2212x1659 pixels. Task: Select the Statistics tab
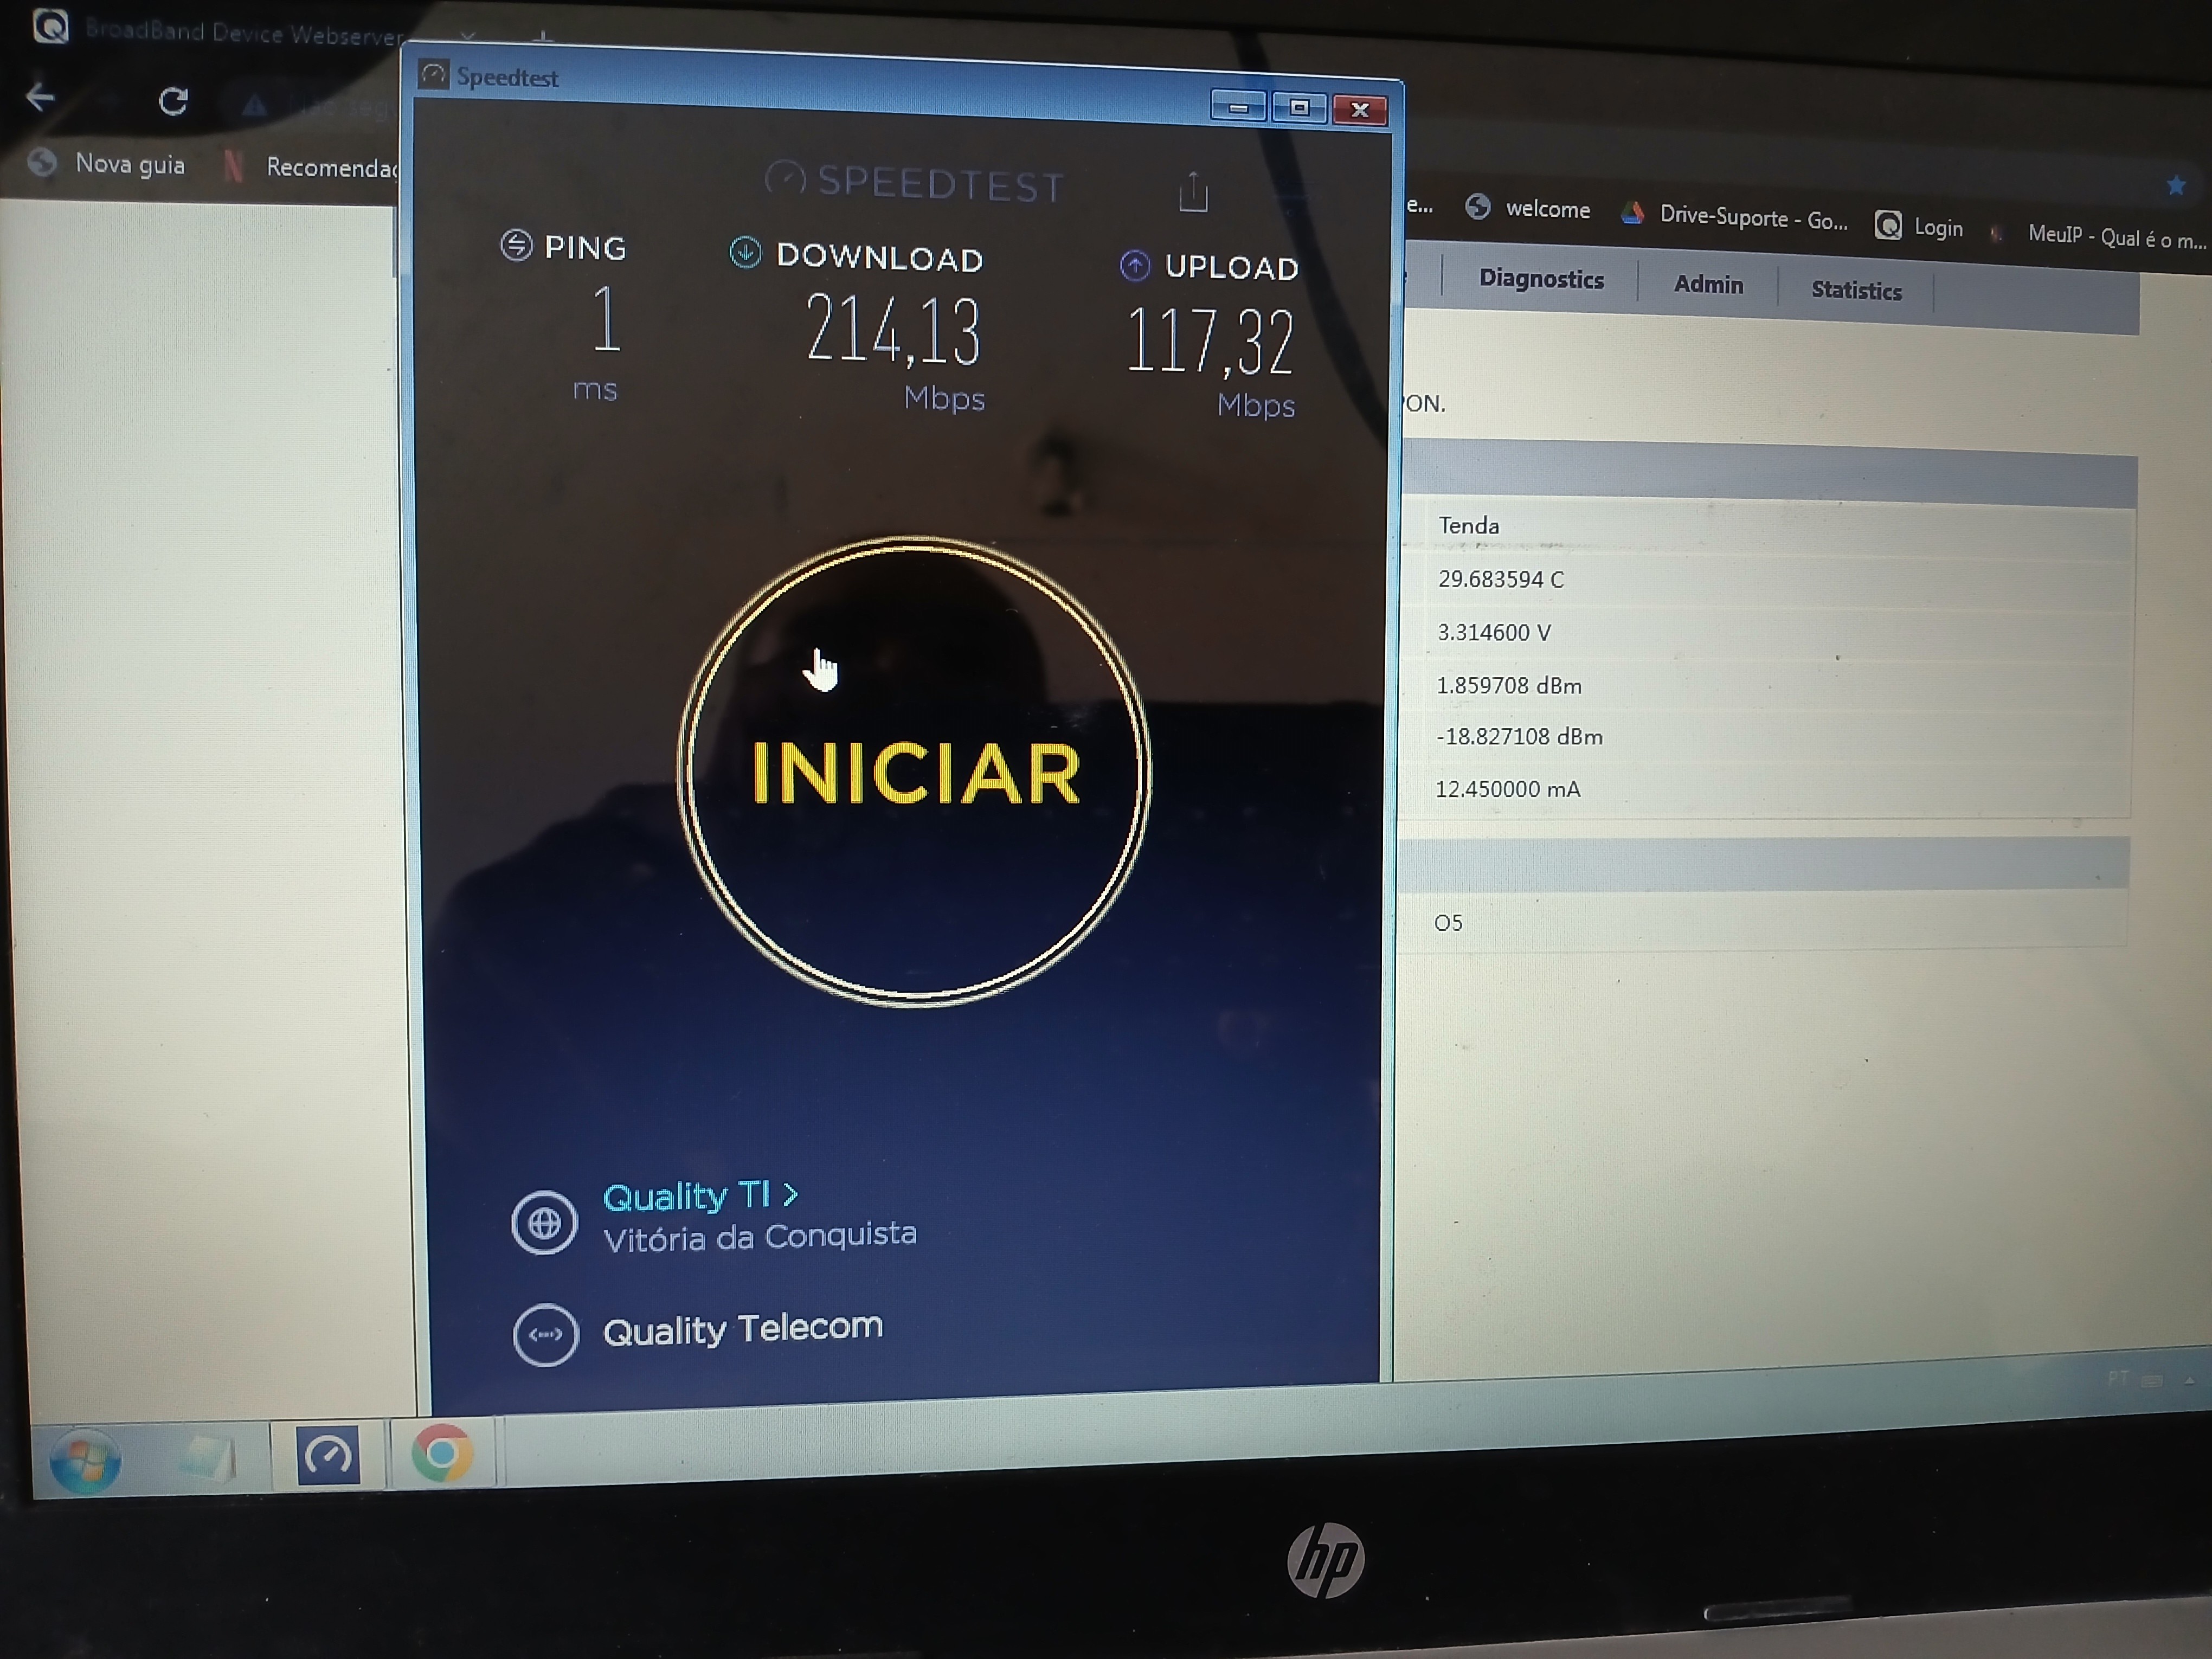[1856, 291]
